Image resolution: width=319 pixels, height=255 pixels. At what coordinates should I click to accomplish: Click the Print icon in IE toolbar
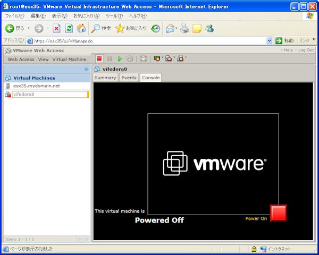coord(184,29)
